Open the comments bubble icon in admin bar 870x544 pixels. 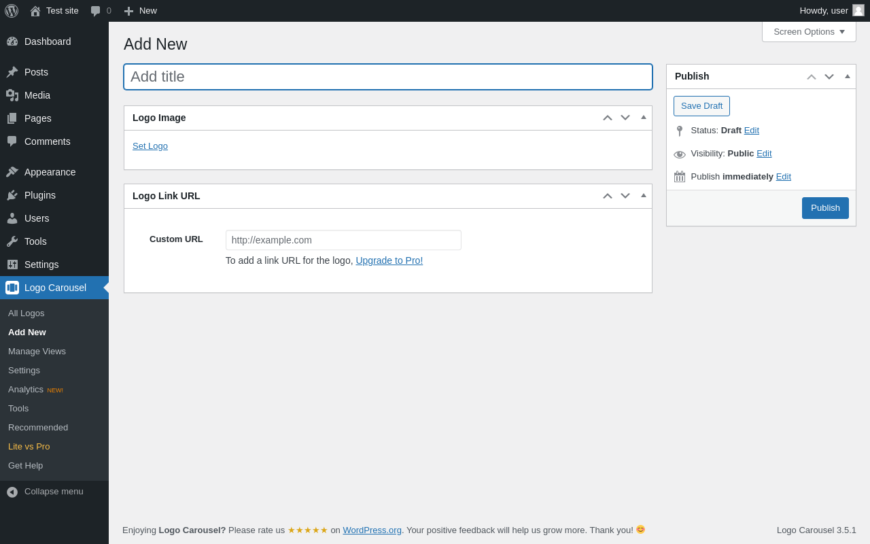click(x=96, y=11)
